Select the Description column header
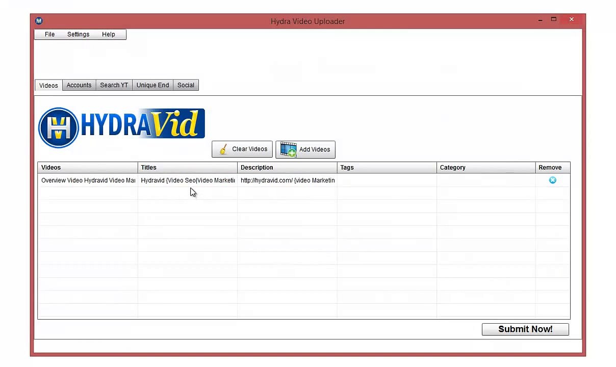 point(287,167)
